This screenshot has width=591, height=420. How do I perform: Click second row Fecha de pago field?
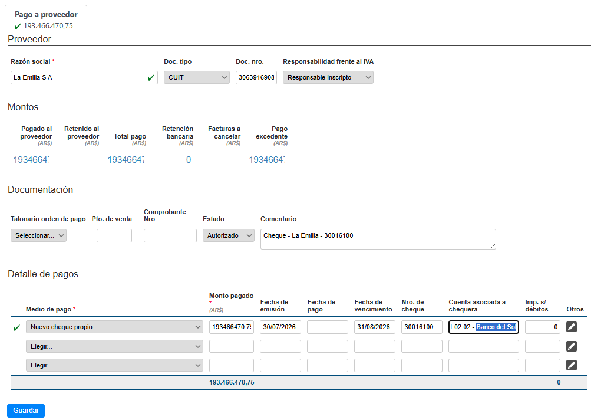[328, 346]
